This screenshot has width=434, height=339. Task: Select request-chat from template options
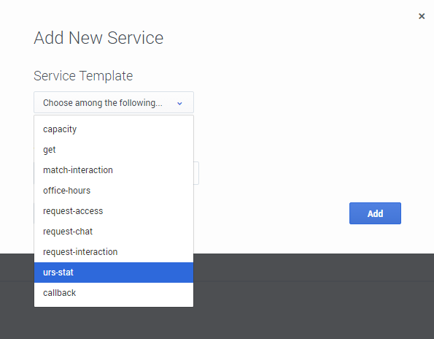[114, 232]
